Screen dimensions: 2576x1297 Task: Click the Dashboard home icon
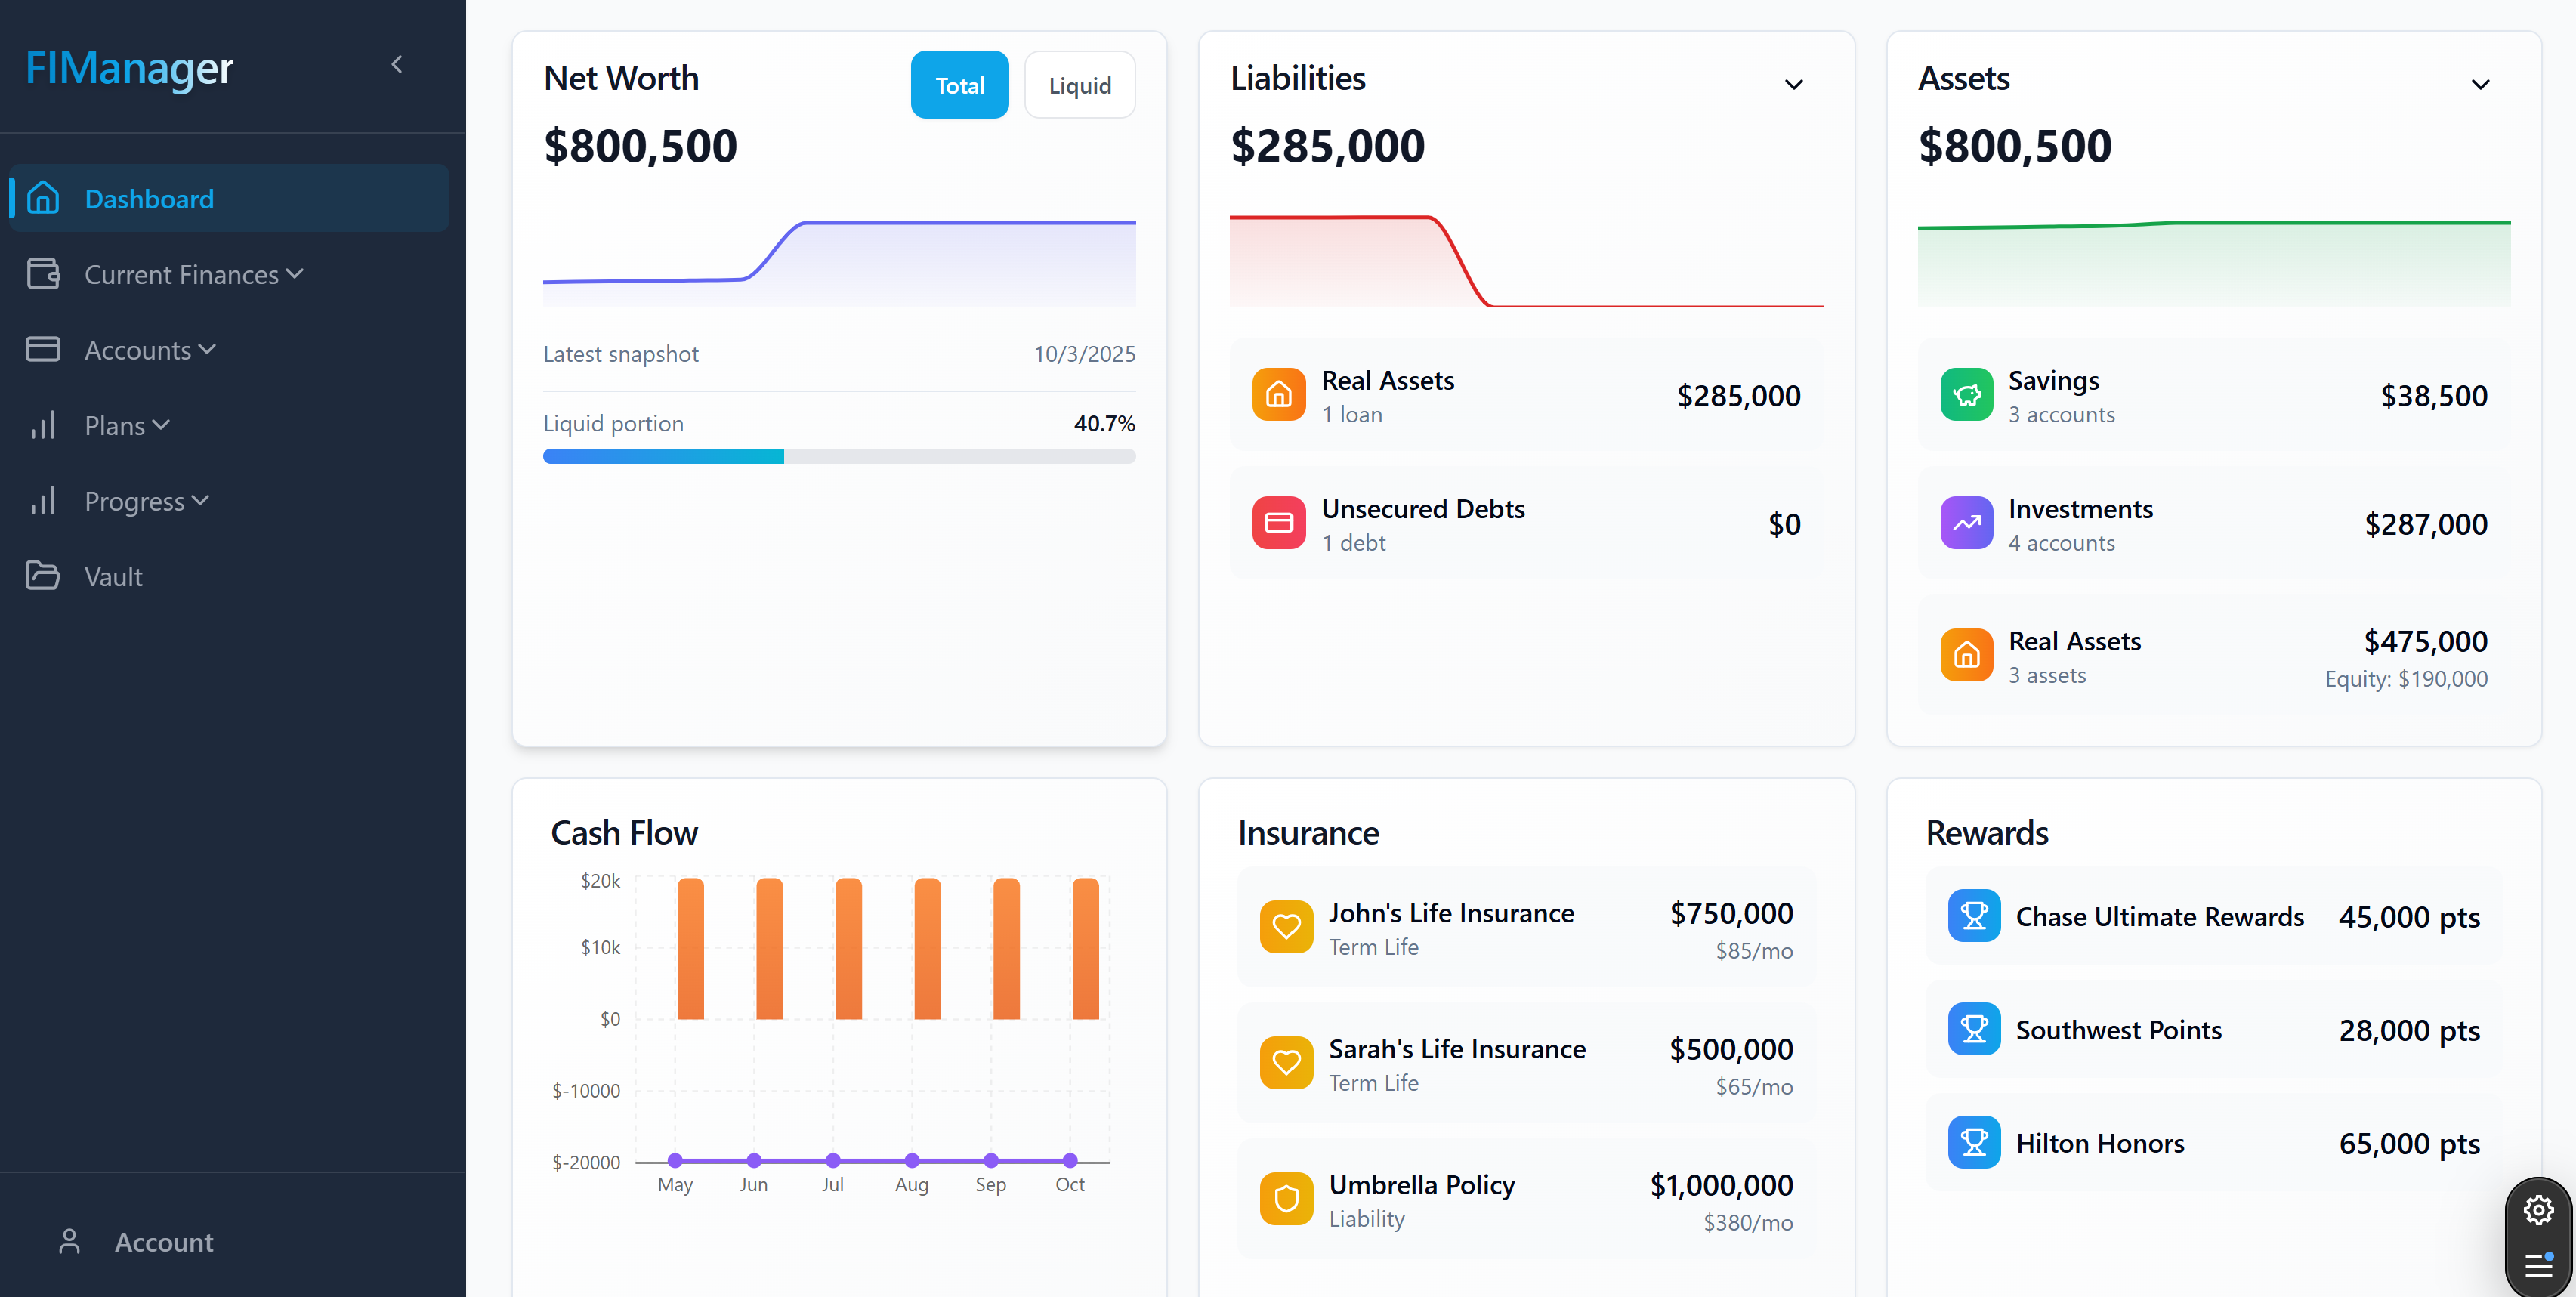tap(43, 198)
